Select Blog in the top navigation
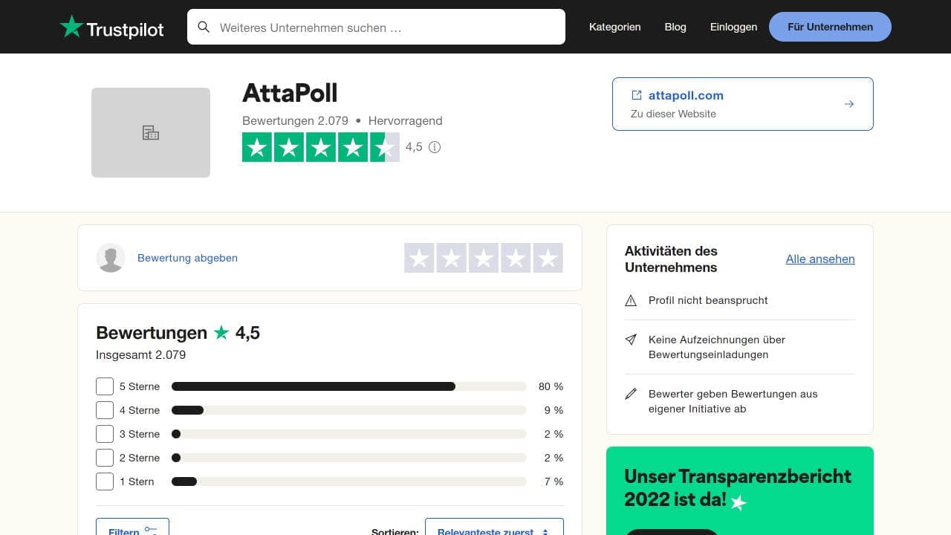Screen dimensions: 951x535 675,27
